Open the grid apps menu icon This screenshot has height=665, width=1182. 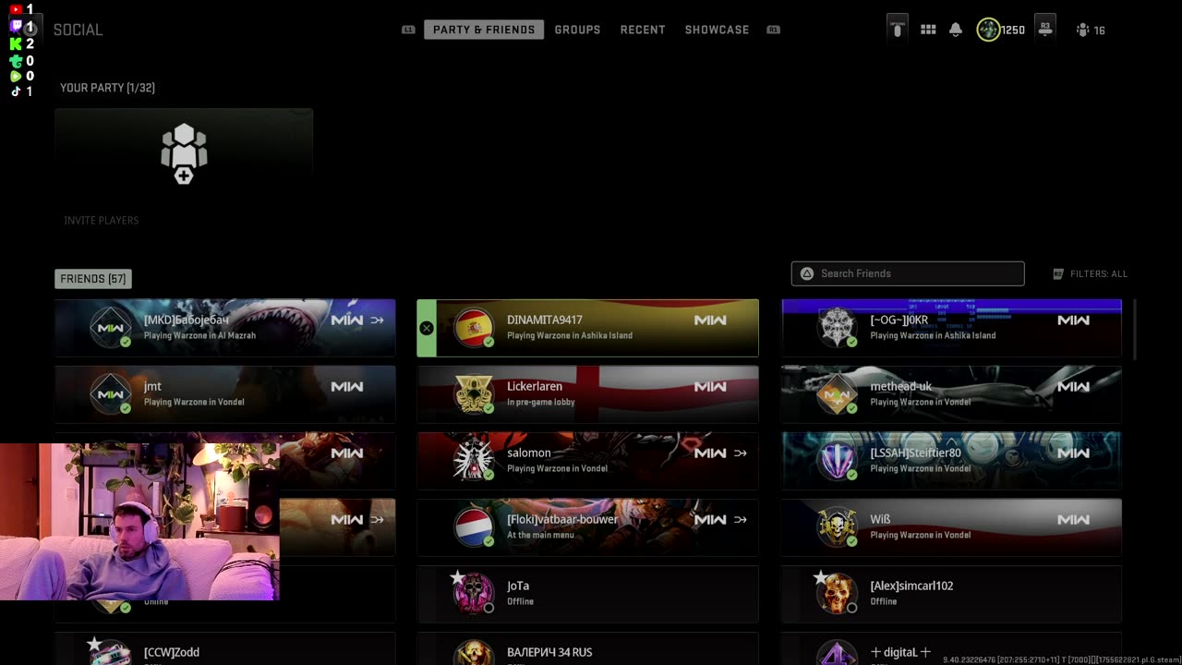point(928,30)
